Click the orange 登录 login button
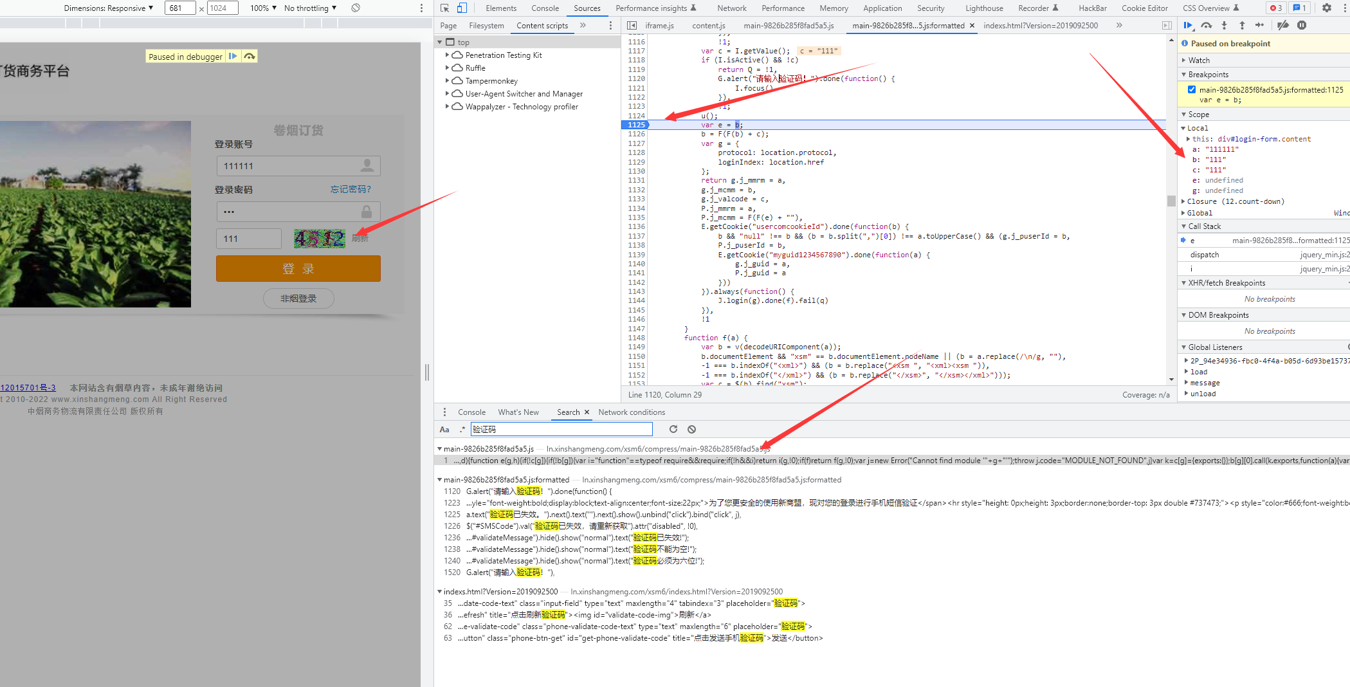Screen dimensions: 1350x687 pyautogui.click(x=298, y=269)
